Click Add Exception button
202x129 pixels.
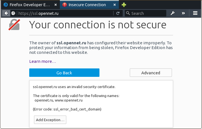[50, 120]
